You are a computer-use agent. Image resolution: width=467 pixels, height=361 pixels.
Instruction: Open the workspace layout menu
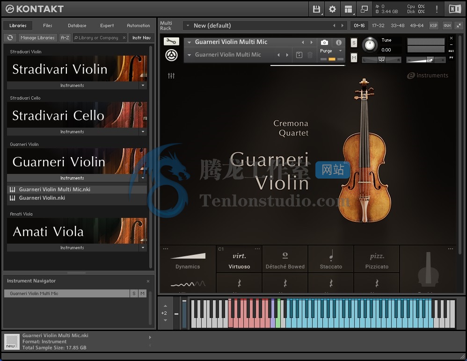click(348, 9)
